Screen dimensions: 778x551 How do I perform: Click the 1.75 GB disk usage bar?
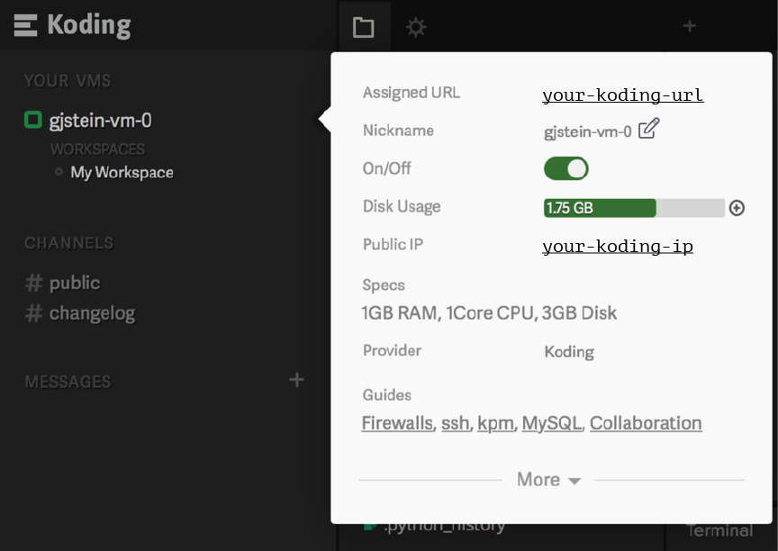click(x=634, y=208)
